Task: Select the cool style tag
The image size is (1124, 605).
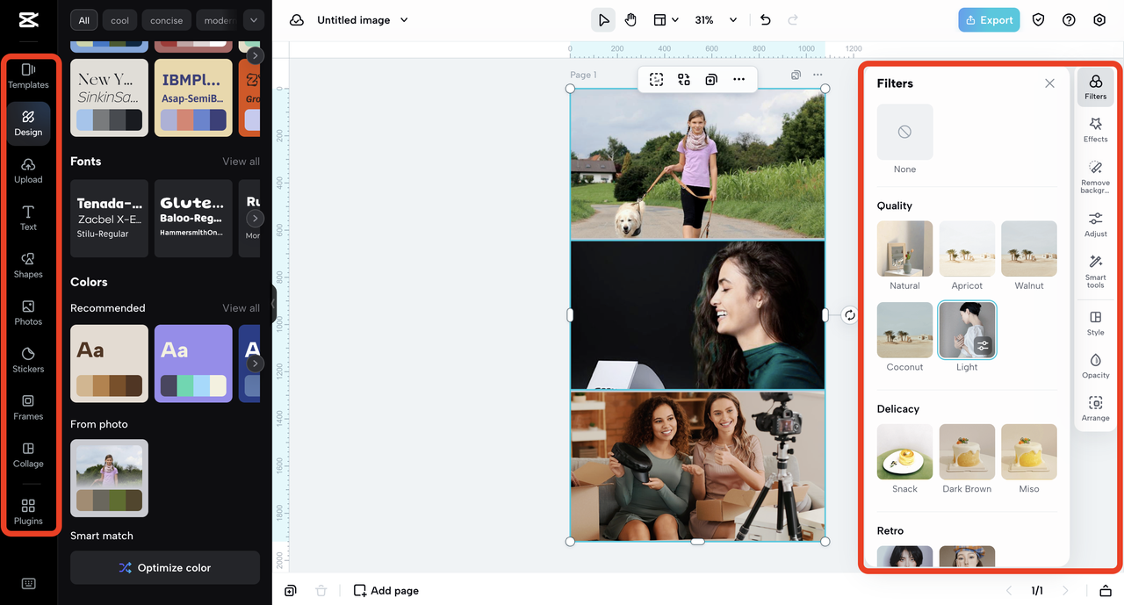Action: tap(120, 20)
